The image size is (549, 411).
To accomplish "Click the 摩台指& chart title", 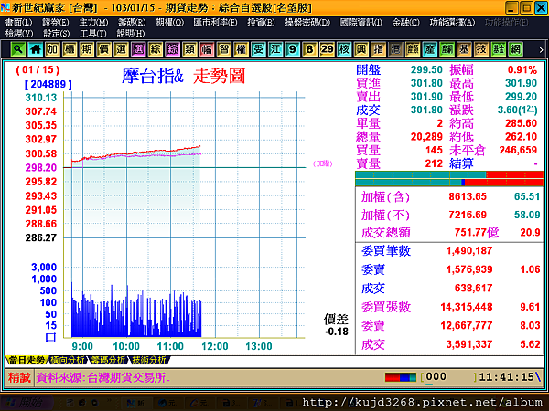I will click(153, 76).
